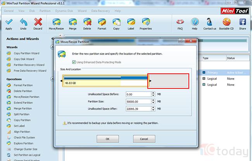Click the Contact us icon

click(210, 22)
